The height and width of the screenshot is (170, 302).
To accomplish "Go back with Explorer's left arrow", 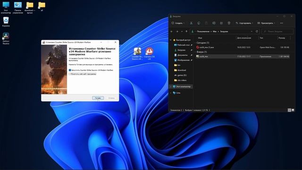I will point(172,32).
